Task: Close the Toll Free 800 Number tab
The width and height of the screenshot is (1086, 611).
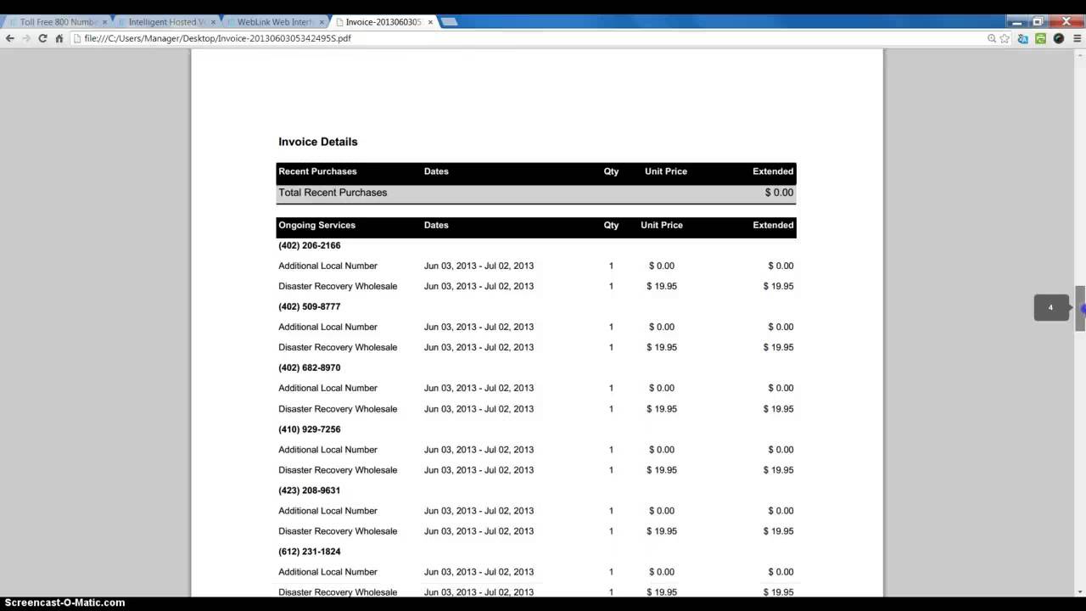Action: (x=104, y=22)
